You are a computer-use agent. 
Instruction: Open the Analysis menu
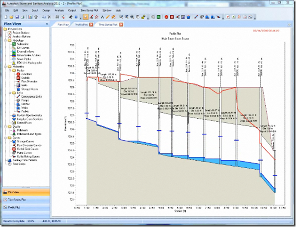point(59,9)
